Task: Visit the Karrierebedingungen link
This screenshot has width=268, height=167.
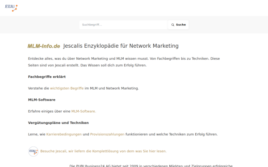Action: [x=64, y=134]
